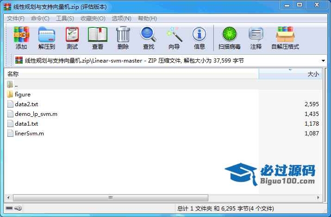Maximize the WinRAR window

coord(300,5)
